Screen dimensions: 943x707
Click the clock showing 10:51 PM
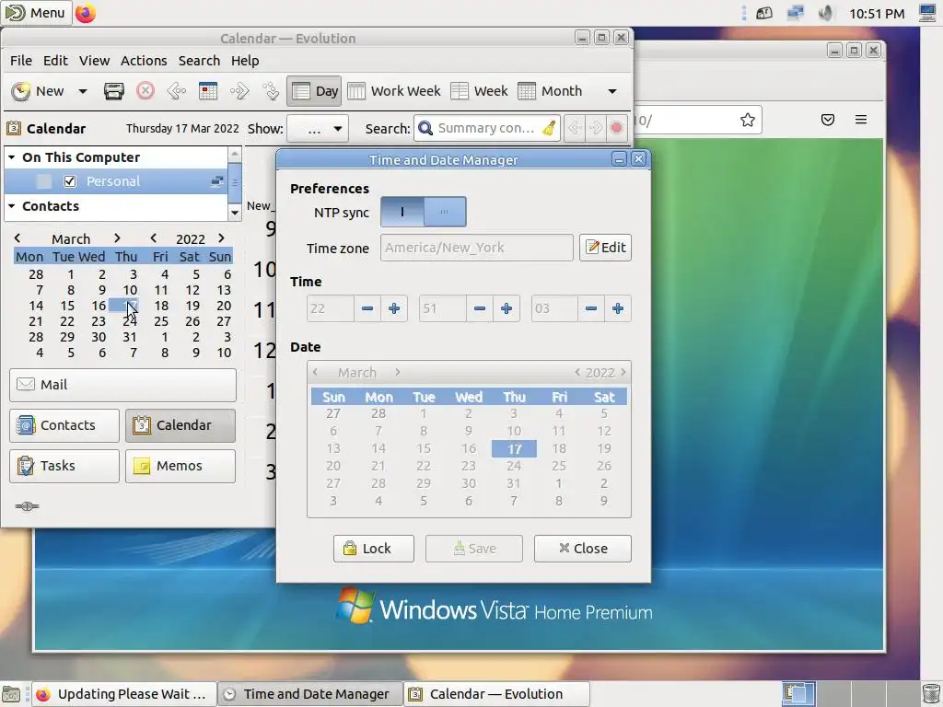[877, 13]
